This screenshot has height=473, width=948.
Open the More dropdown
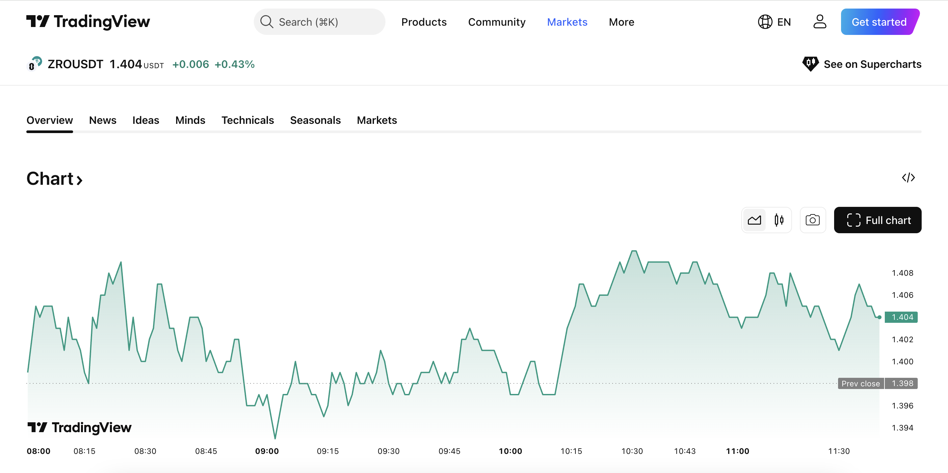click(621, 22)
